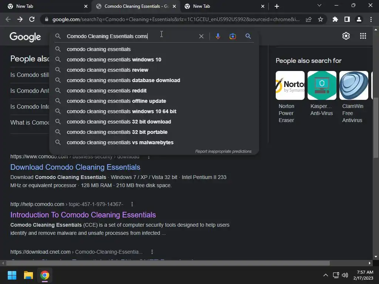Open the Google apps grid
This screenshot has width=379, height=284.
[363, 36]
